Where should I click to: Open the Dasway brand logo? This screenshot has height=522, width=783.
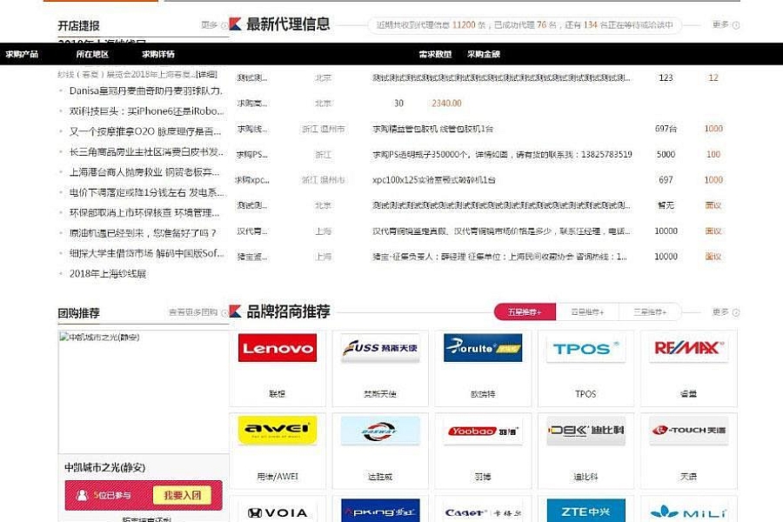[380, 430]
